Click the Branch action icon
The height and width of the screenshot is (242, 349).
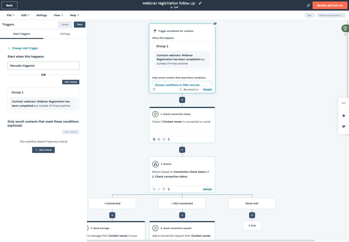point(155,164)
